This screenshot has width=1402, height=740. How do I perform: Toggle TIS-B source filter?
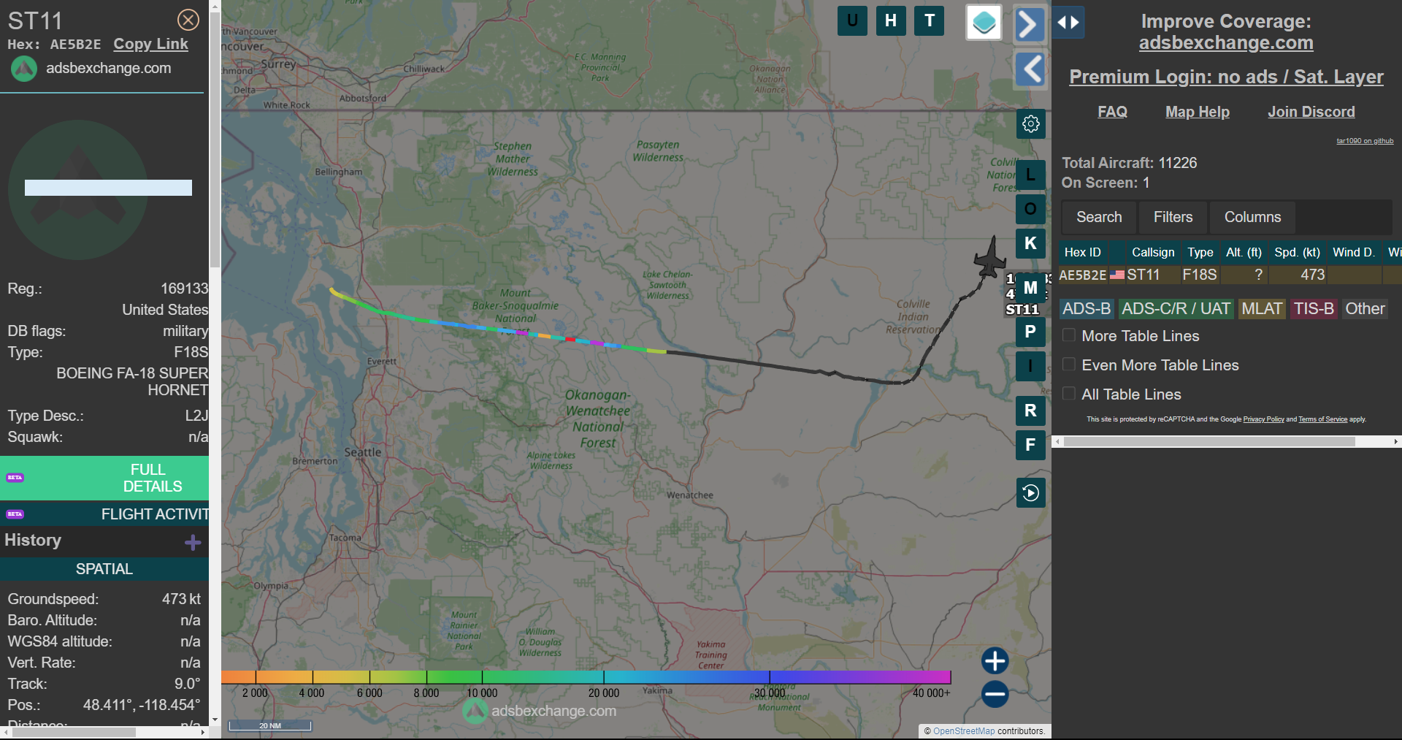(1314, 309)
